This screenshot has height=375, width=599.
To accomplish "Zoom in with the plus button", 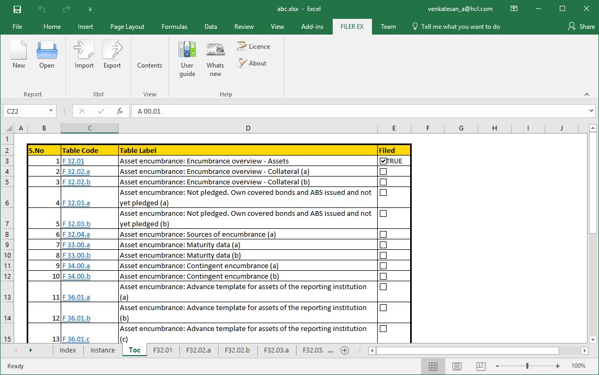I will coord(558,366).
